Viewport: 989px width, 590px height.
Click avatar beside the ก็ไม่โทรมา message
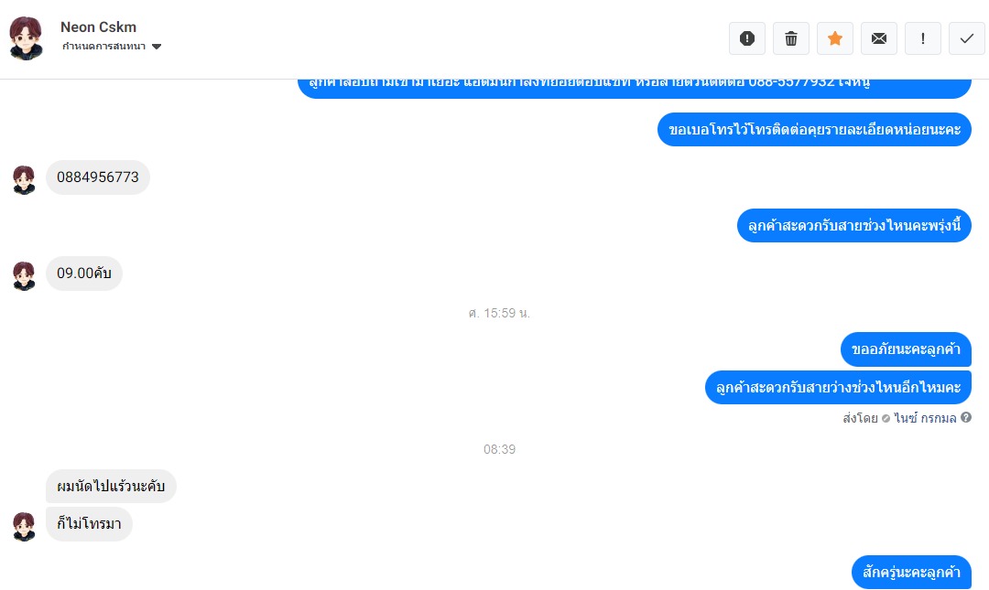tap(24, 527)
